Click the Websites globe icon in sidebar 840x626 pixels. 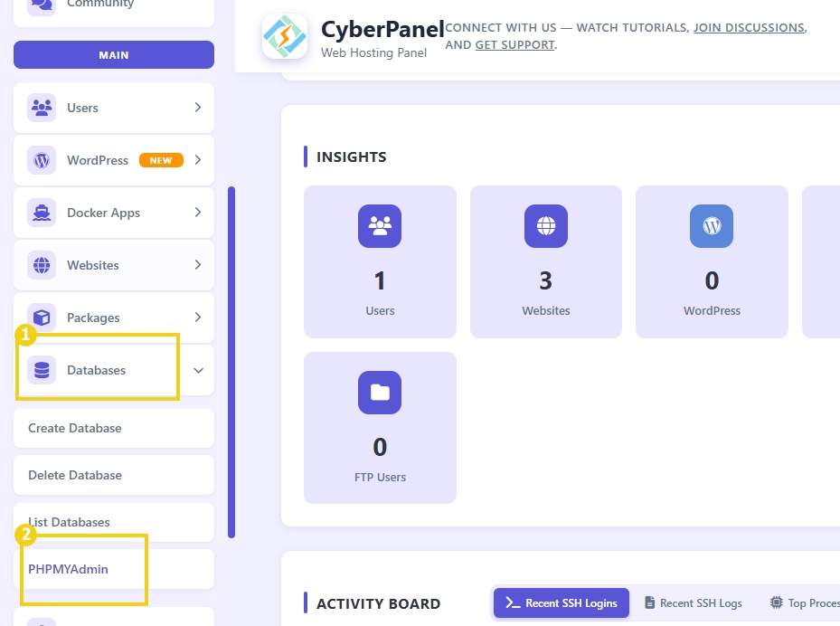[x=41, y=264]
